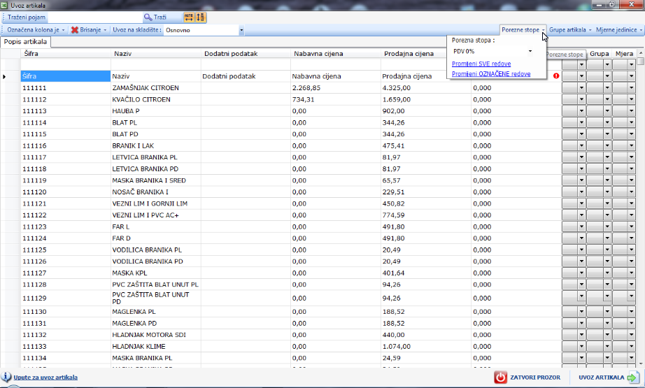Viewport: 645px width, 388px height.
Task: Open the Grupa dropdown in the empty filter row
Action: pos(607,64)
